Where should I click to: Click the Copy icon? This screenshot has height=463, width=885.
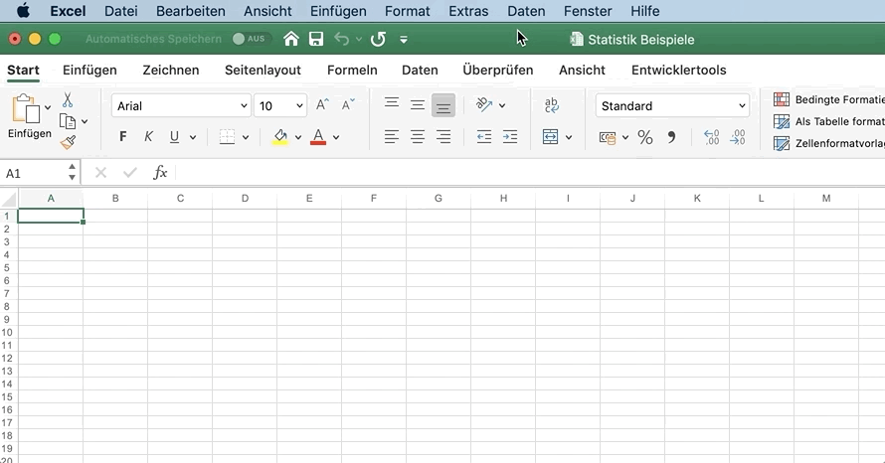pyautogui.click(x=68, y=121)
